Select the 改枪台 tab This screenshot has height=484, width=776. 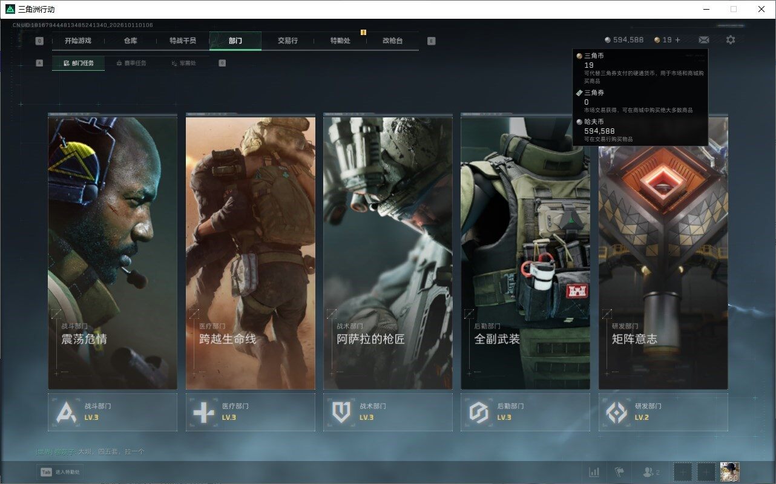click(x=392, y=41)
